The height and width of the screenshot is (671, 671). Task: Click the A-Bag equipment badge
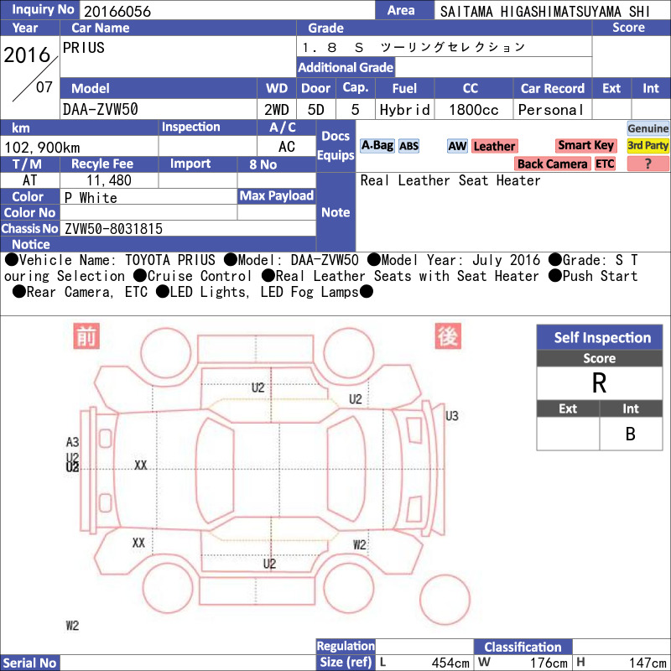[x=377, y=146]
